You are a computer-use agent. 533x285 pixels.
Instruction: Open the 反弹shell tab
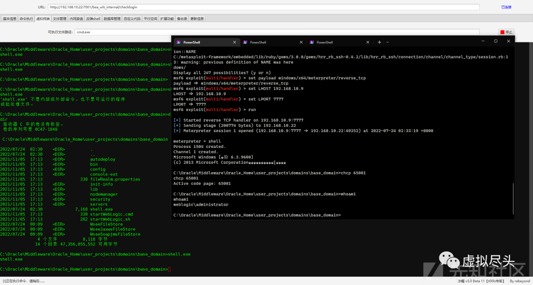pyautogui.click(x=93, y=19)
